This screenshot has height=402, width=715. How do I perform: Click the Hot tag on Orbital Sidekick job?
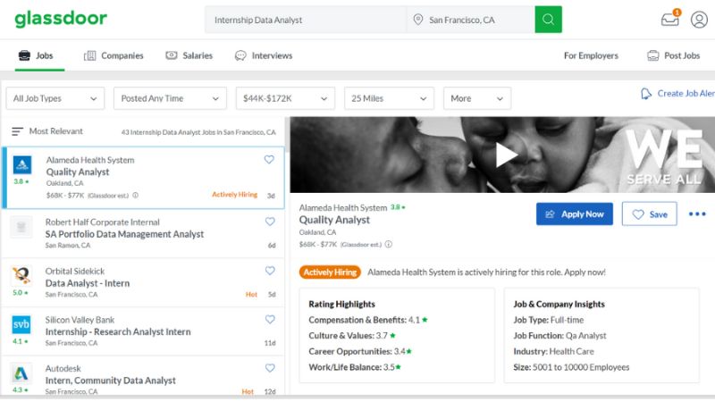coord(251,295)
